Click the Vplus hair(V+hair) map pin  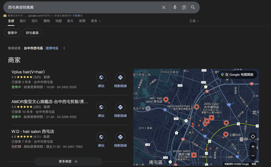(x=197, y=107)
